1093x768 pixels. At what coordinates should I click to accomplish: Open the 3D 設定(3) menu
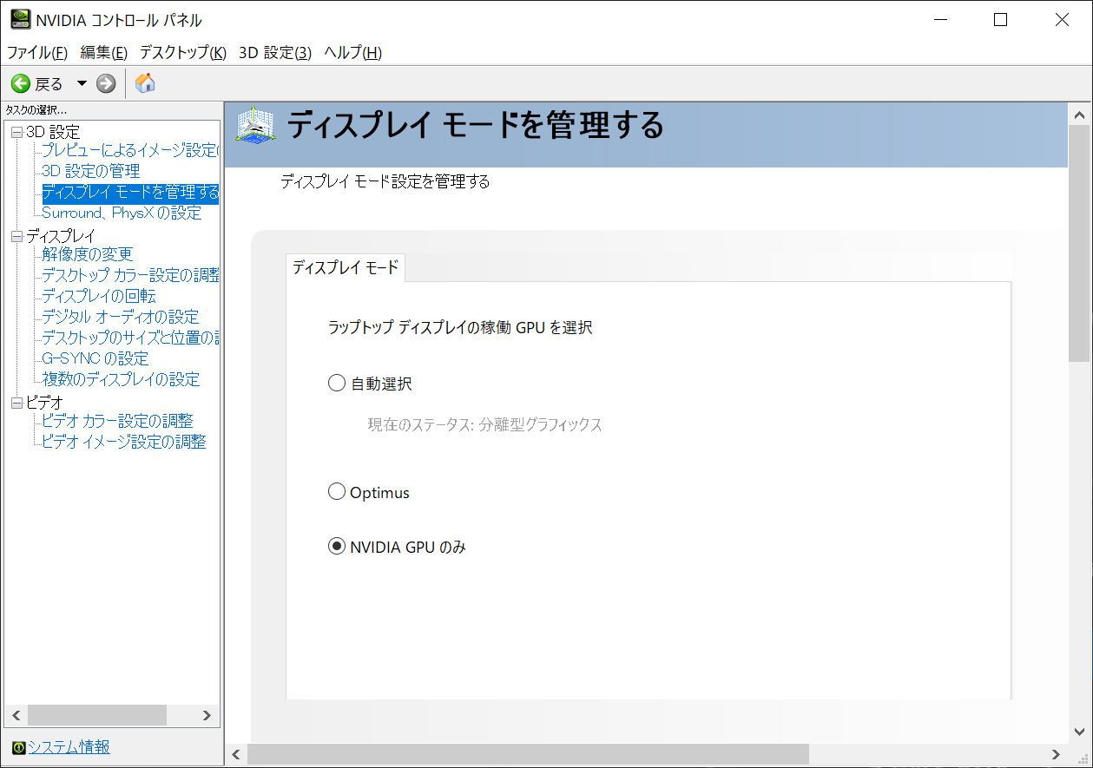coord(274,53)
